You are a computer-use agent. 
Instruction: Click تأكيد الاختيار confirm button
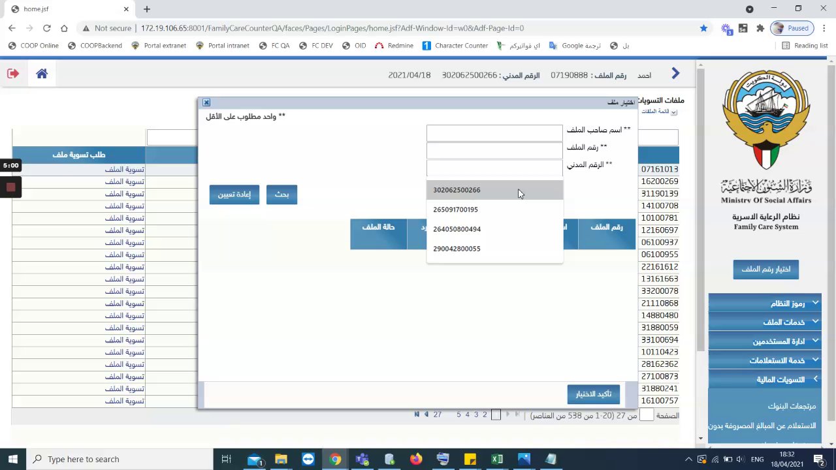click(x=593, y=394)
